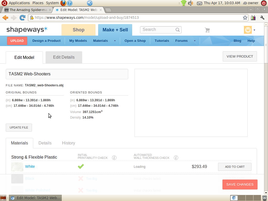Add White material to cart
Viewport: 268px width, 201px height.
(235, 167)
